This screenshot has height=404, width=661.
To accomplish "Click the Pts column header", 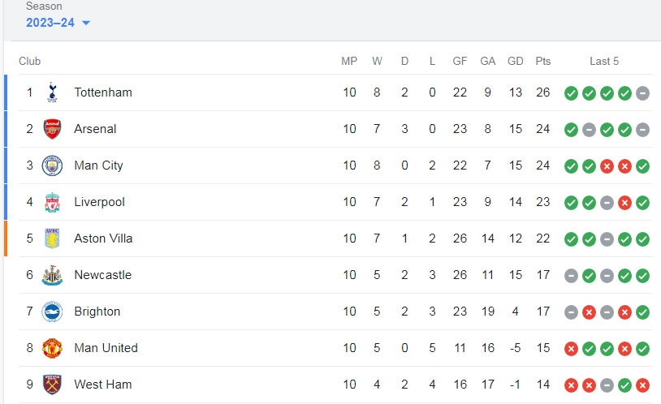I will coord(543,61).
